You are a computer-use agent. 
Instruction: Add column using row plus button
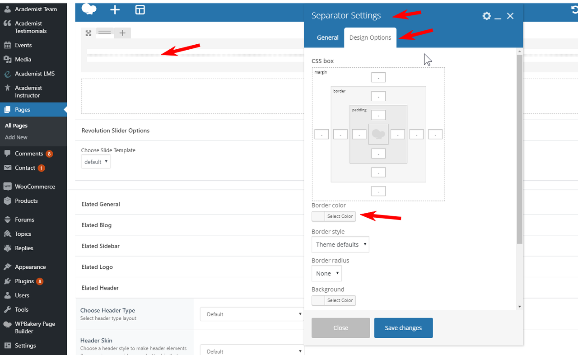point(122,33)
